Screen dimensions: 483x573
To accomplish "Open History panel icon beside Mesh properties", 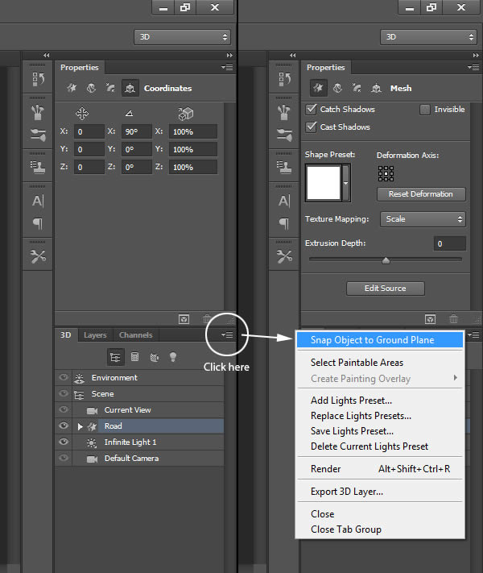I will (x=284, y=78).
